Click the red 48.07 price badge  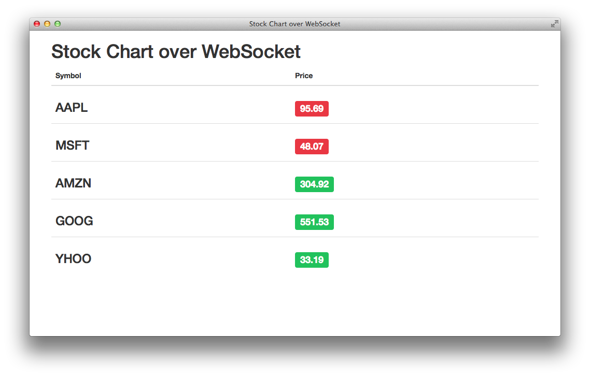(x=312, y=147)
